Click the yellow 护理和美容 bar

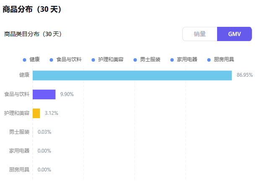coord(36,113)
